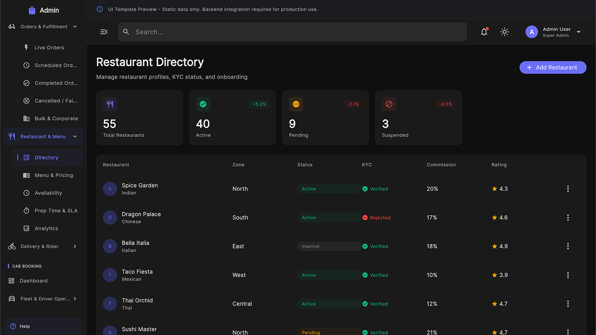Click the Commission column header

(441, 165)
